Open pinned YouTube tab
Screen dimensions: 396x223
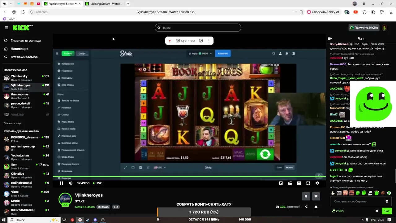pyautogui.click(x=38, y=4)
